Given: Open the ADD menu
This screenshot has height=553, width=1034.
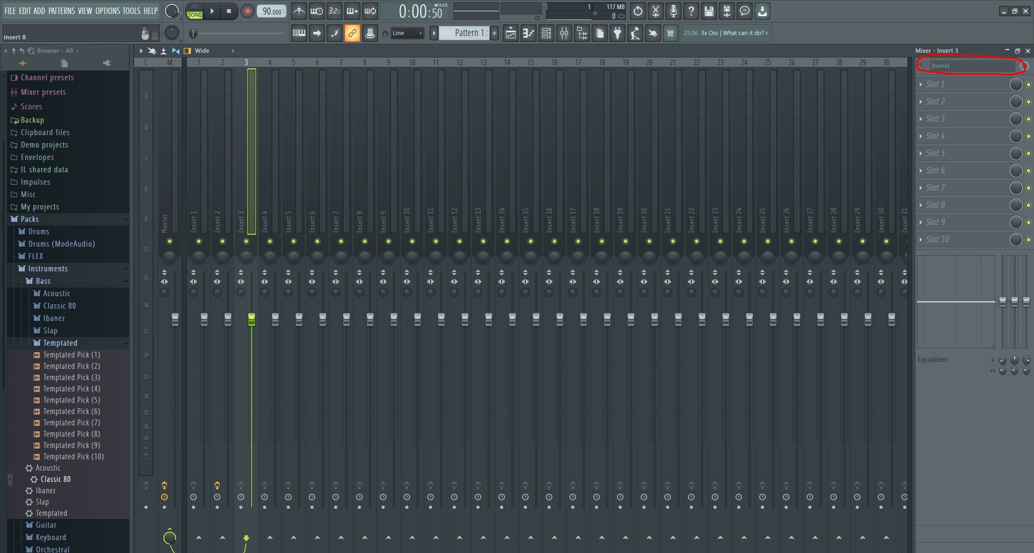Looking at the screenshot, I should click(x=39, y=11).
